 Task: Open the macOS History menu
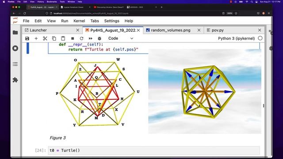point(41,2)
